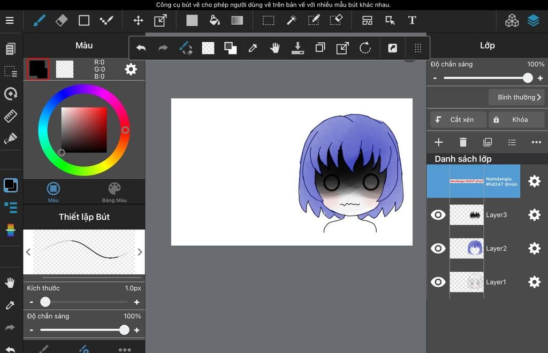Open the hamburger main menu
The width and height of the screenshot is (548, 353).
(x=10, y=21)
